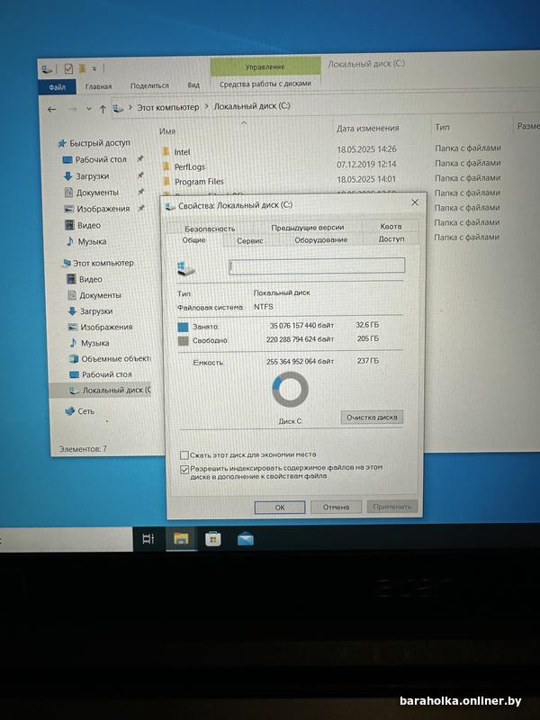Click the disk usage donut chart
540x720 pixels.
coord(290,389)
